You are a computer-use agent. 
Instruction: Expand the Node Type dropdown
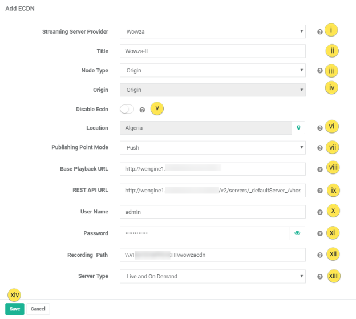coord(212,71)
